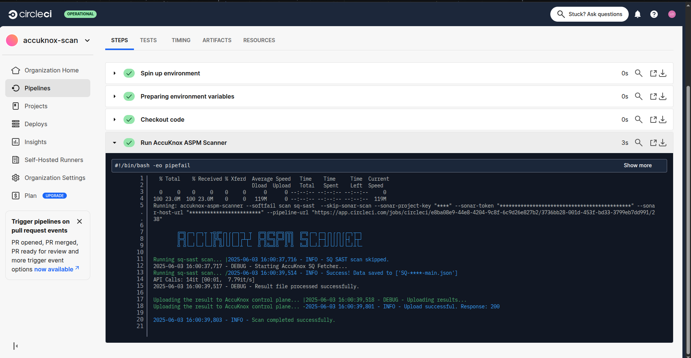Switch to the RESOURCES tab

[259, 40]
